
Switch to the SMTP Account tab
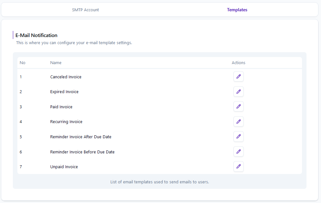pyautogui.click(x=85, y=10)
